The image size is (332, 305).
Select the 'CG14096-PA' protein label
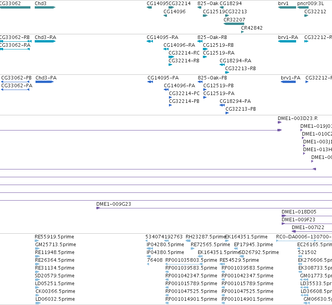coord(179,86)
